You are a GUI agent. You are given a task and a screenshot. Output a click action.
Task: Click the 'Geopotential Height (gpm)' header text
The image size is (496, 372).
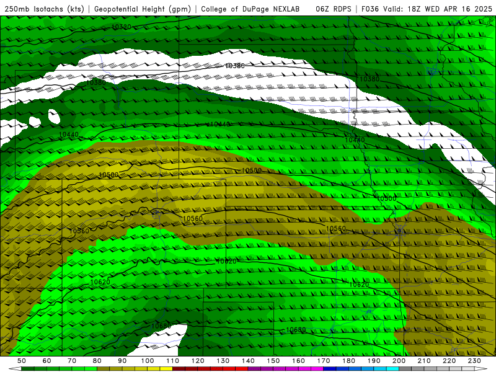pos(143,9)
